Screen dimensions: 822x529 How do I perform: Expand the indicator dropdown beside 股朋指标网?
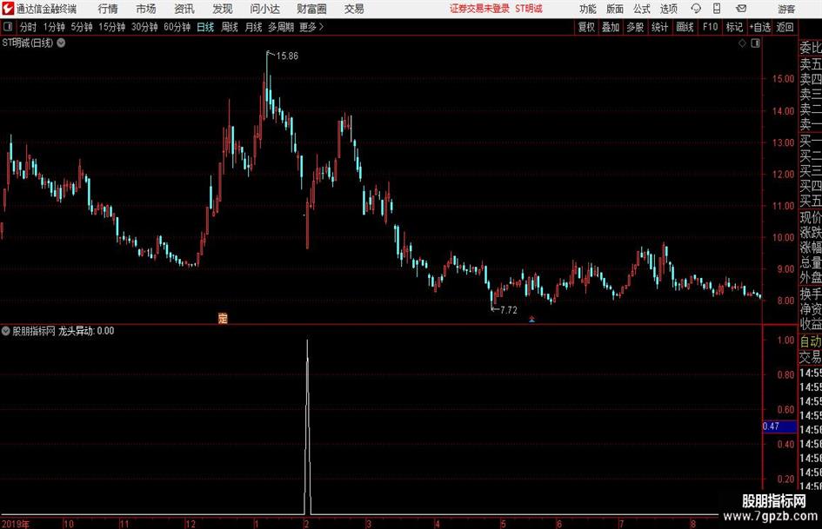6,331
